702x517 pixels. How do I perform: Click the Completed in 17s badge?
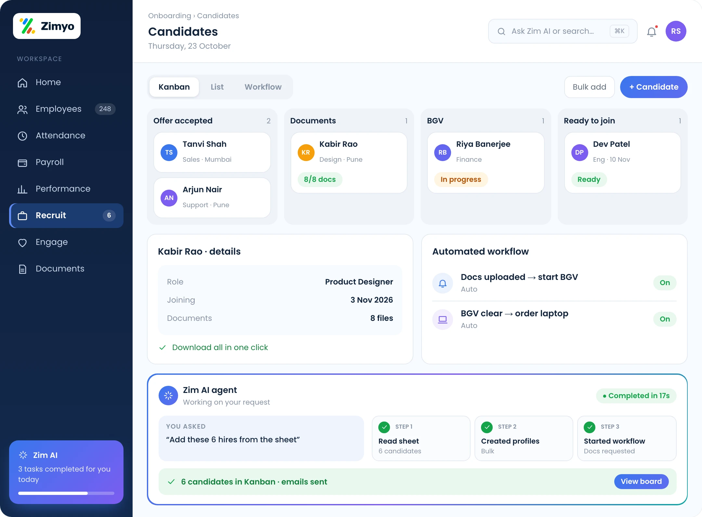click(x=636, y=396)
